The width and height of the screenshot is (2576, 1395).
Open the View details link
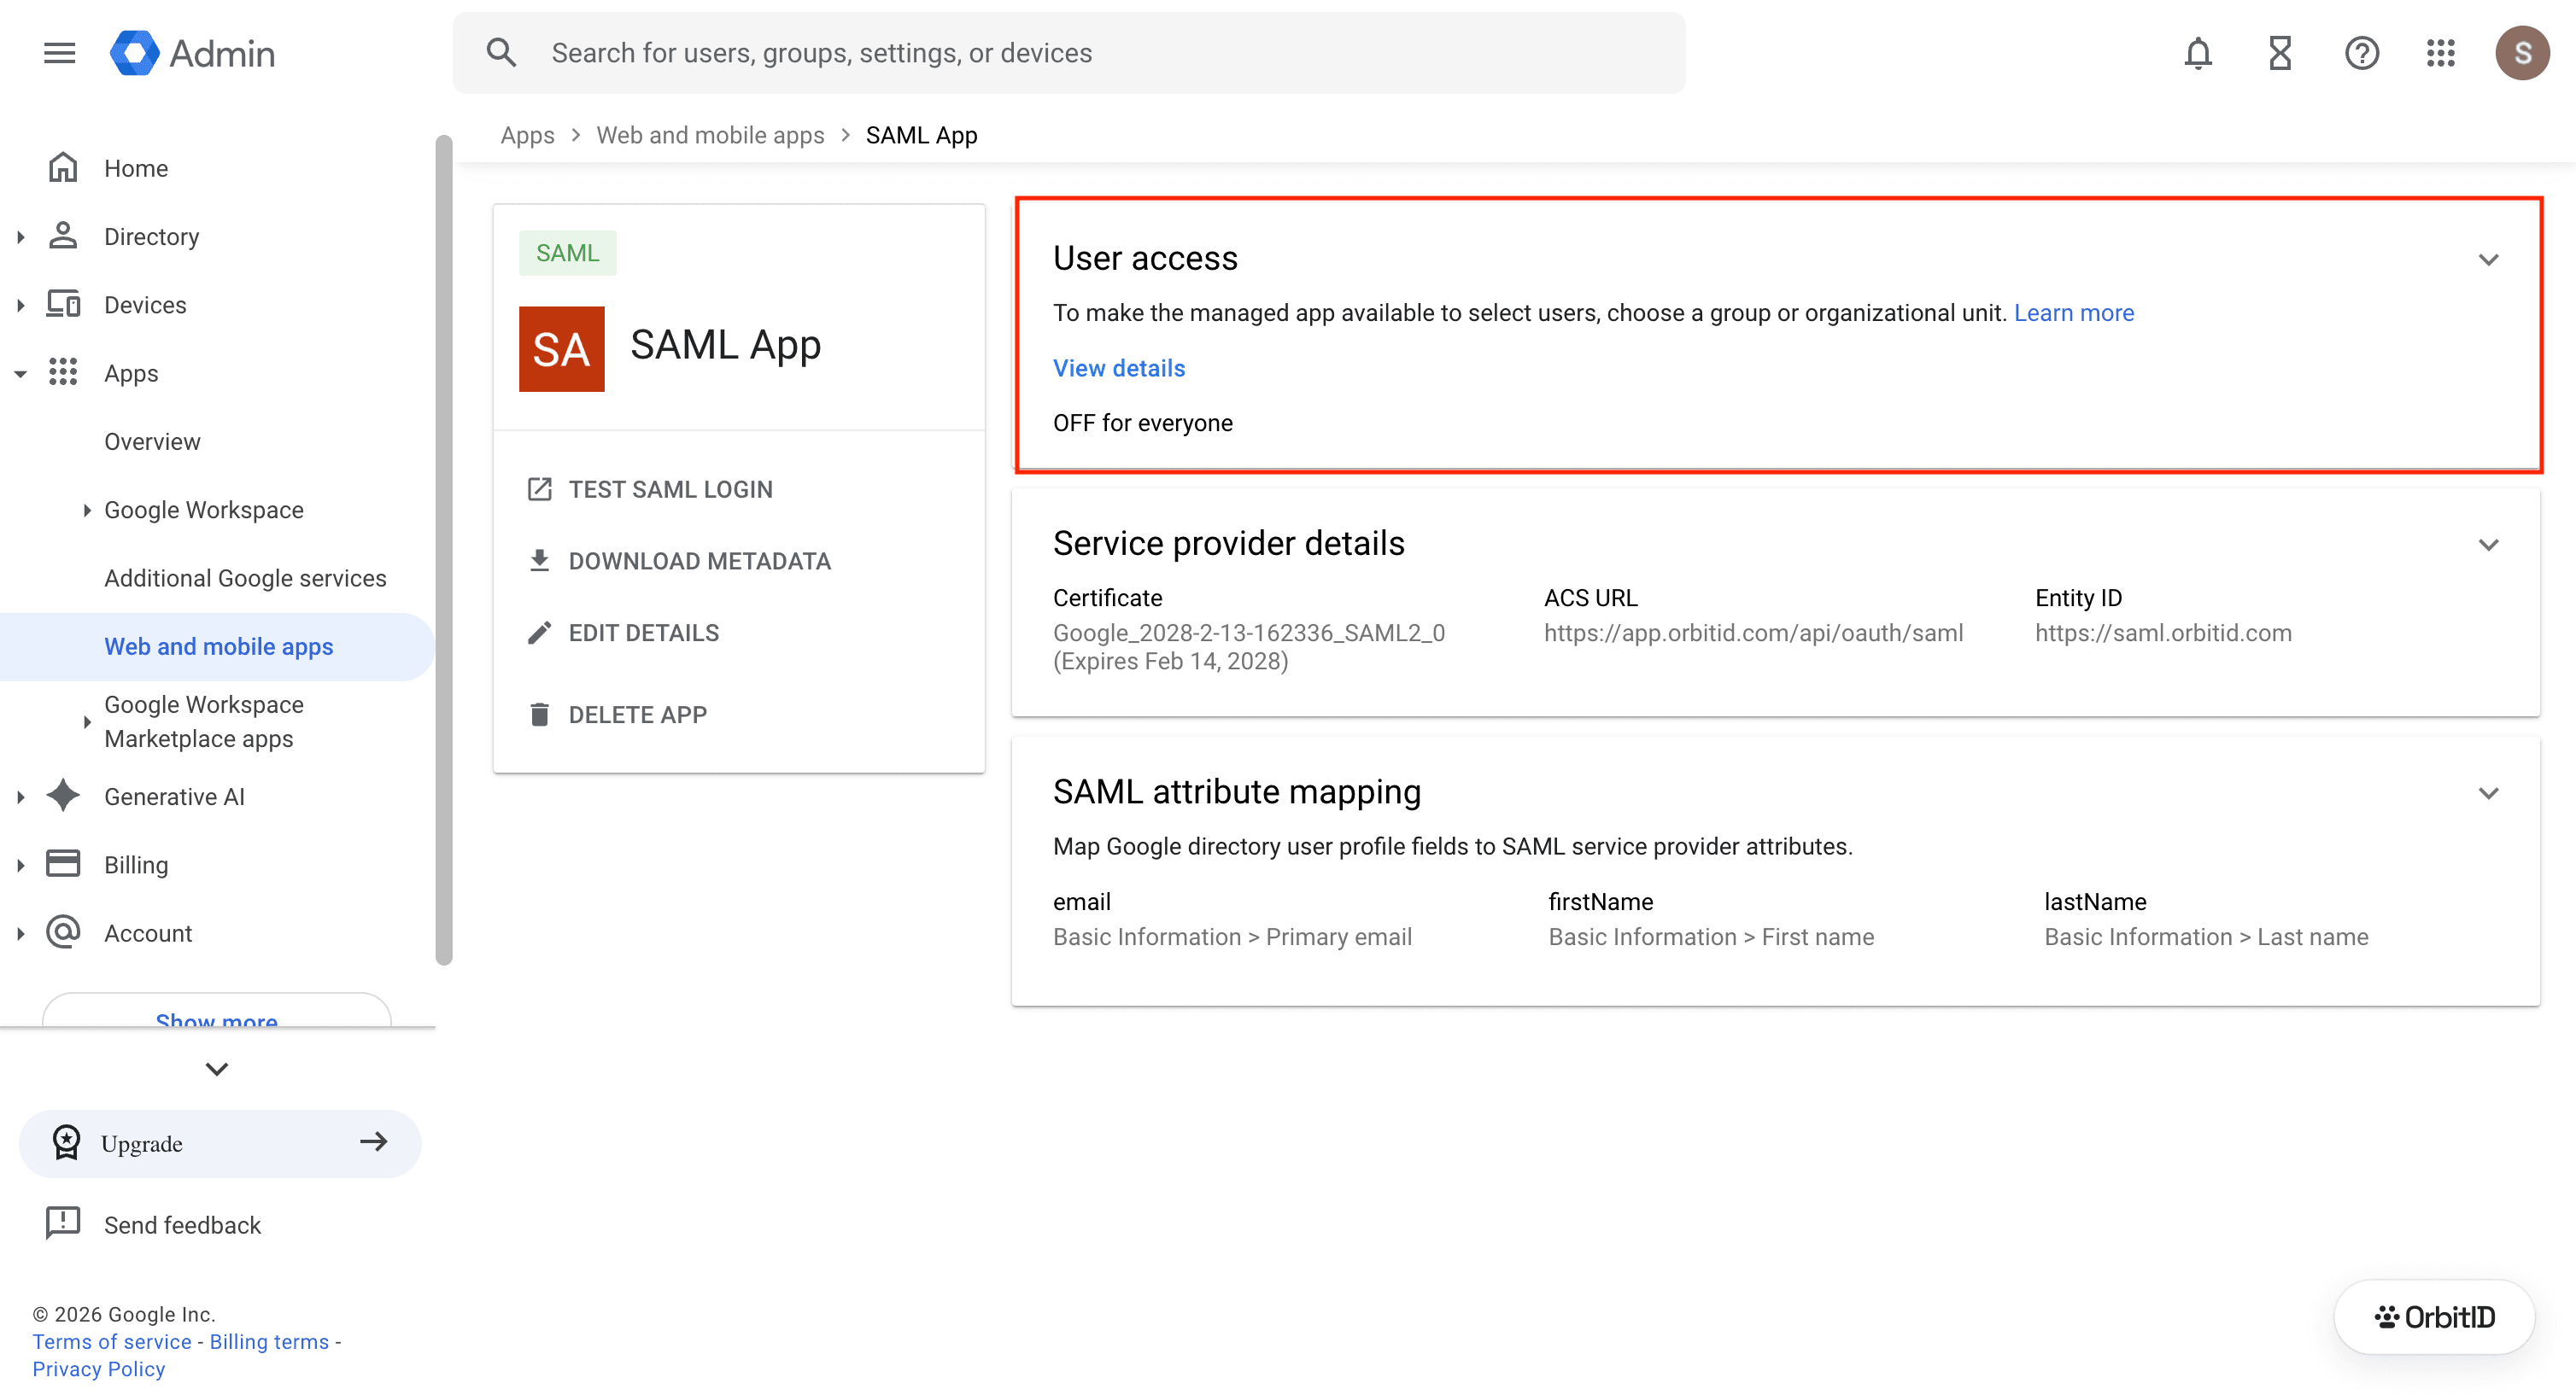click(x=1118, y=368)
